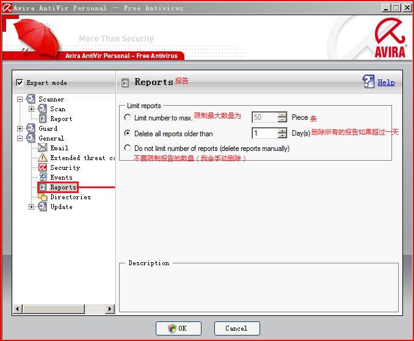Screen dimensions: 414x341
Task: Click the General gear icon
Action: point(31,138)
